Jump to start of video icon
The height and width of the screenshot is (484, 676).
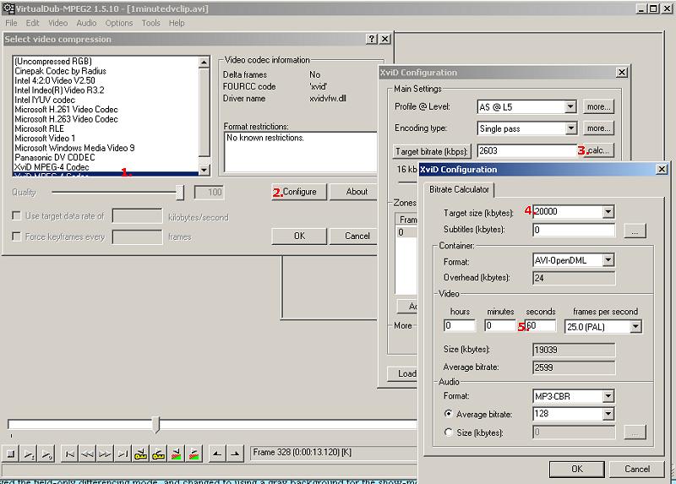click(x=69, y=454)
